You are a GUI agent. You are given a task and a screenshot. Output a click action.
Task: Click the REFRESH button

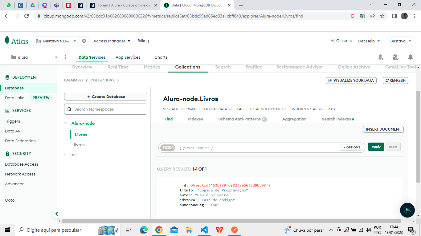[395, 80]
